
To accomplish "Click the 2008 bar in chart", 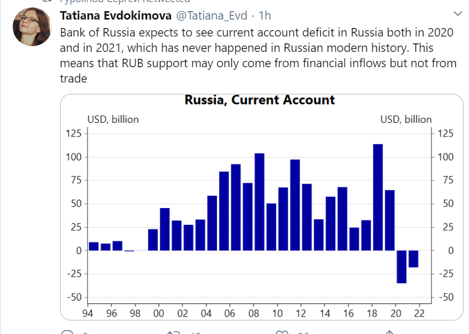I will [x=259, y=202].
